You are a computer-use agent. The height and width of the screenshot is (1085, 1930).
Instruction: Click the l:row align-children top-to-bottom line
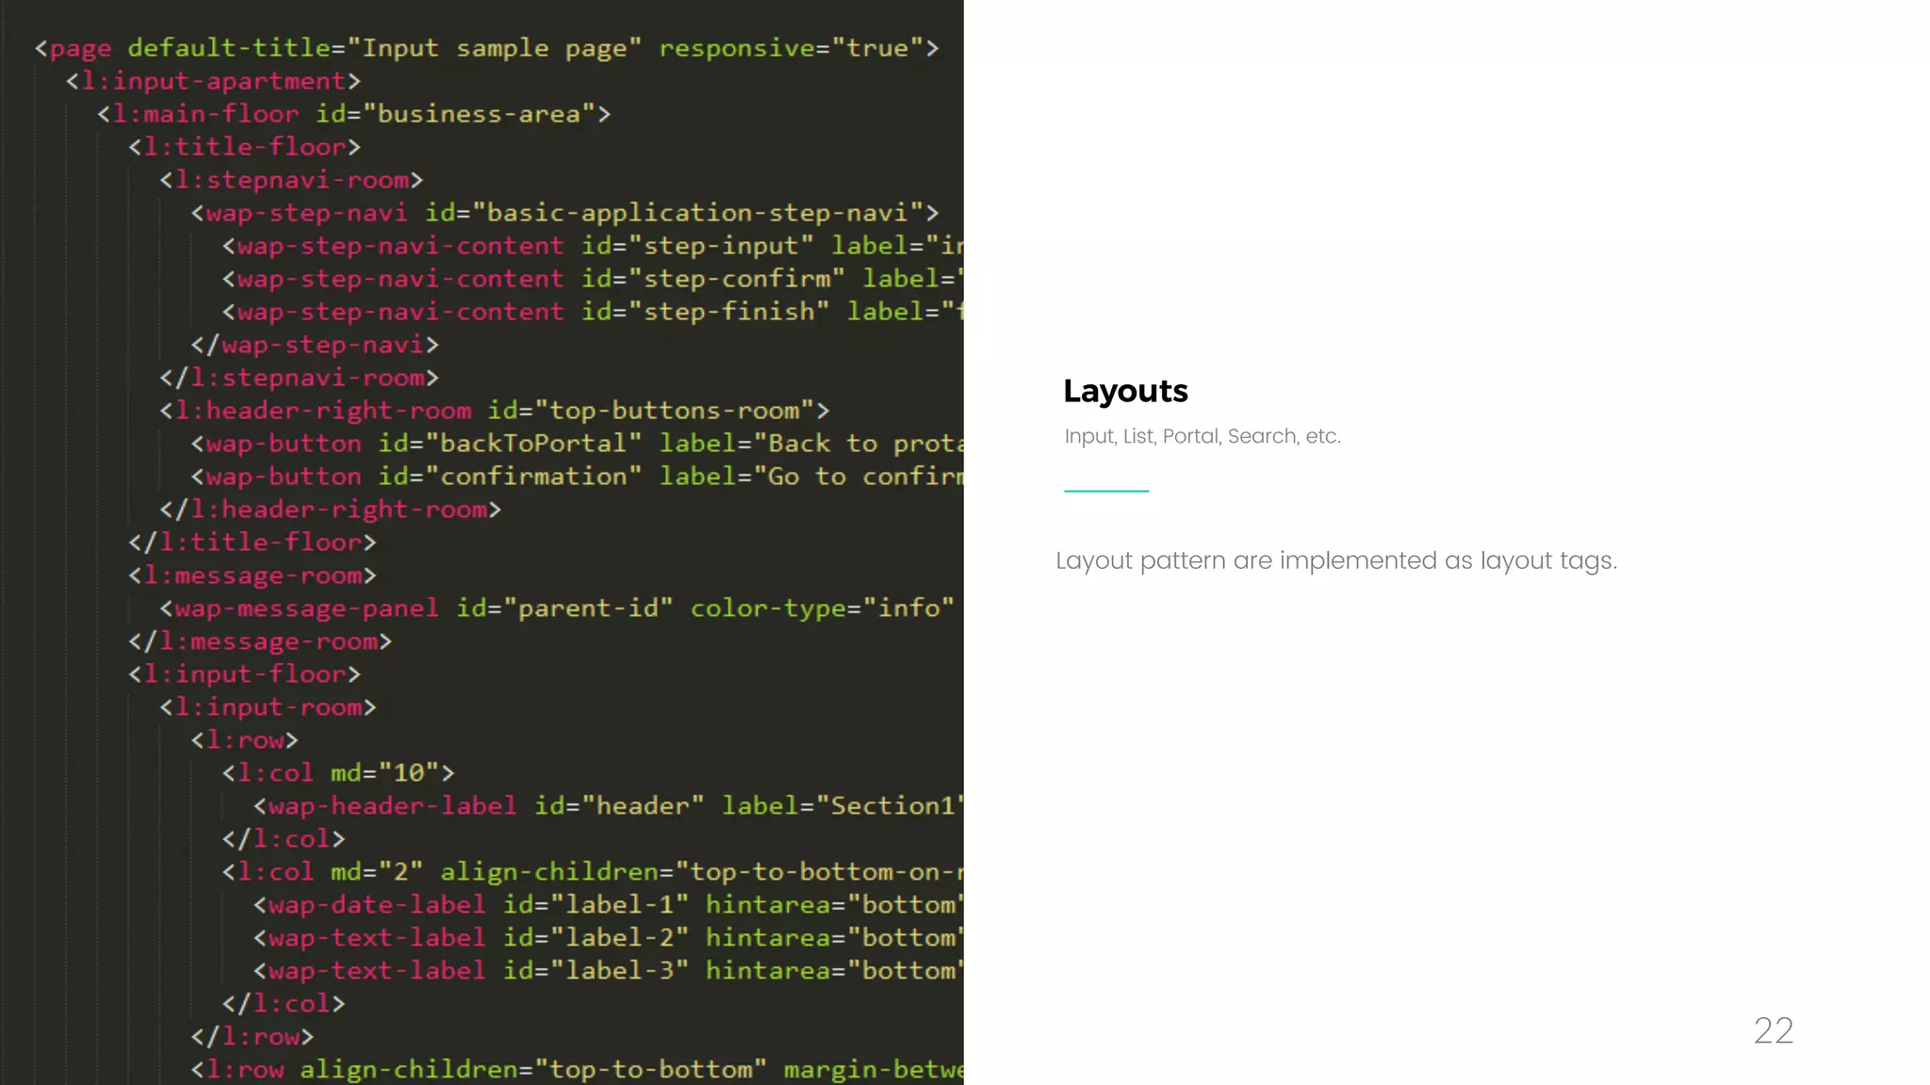[577, 1070]
